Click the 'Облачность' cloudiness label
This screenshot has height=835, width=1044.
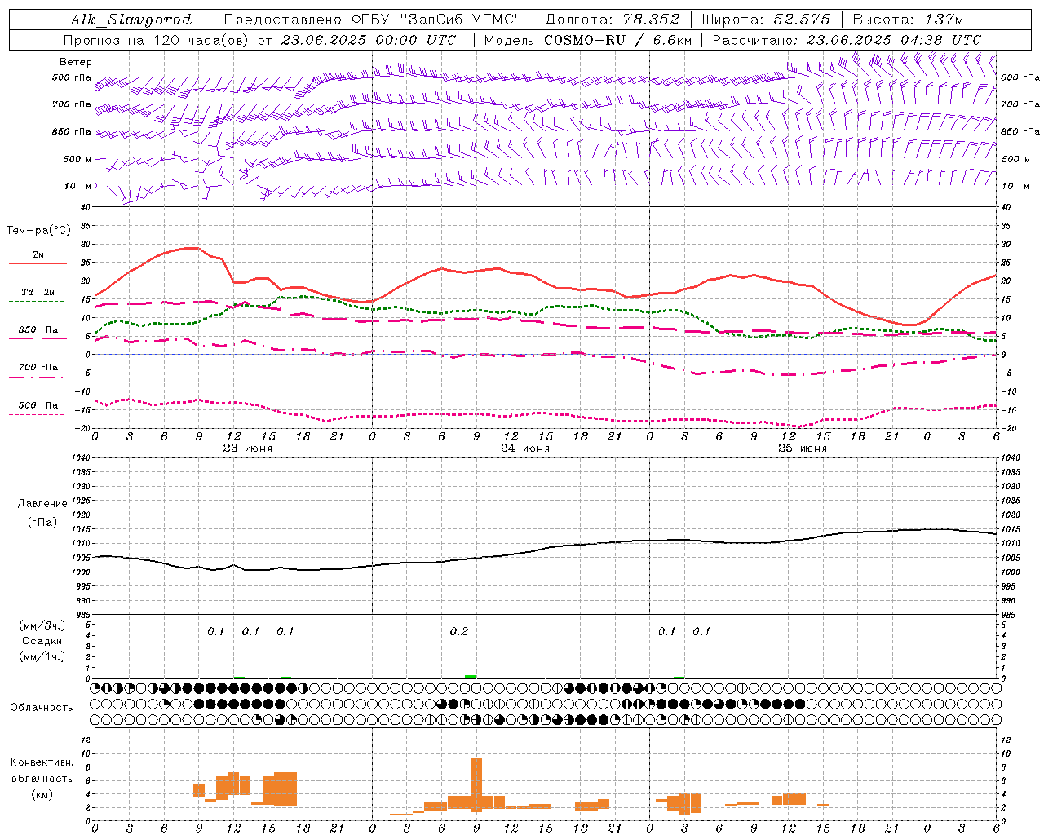coord(42,708)
